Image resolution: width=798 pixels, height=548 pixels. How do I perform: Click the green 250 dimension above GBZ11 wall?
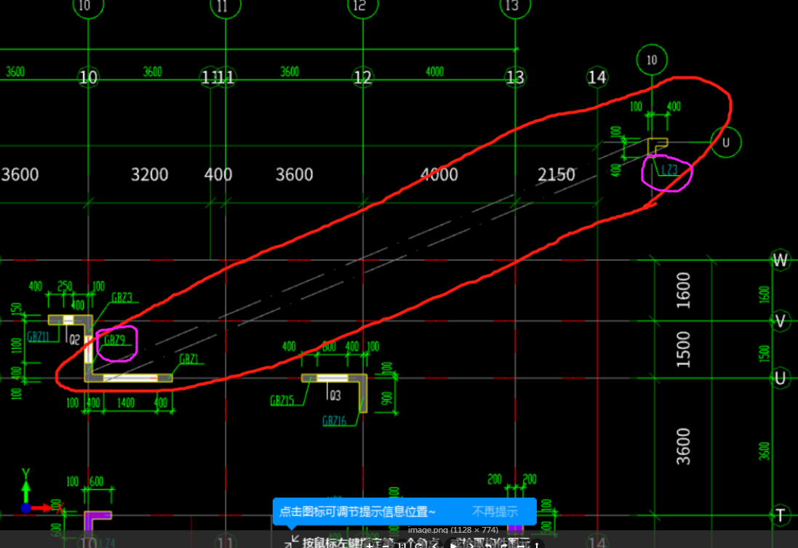(x=65, y=286)
